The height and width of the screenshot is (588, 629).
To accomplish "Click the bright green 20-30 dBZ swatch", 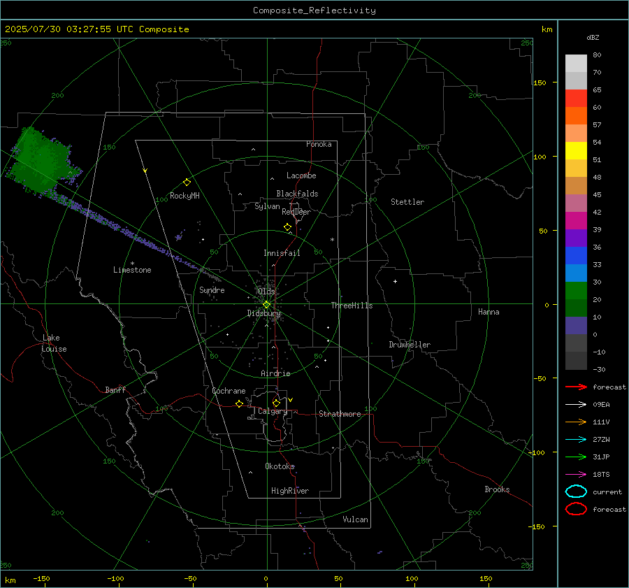I will coord(576,291).
